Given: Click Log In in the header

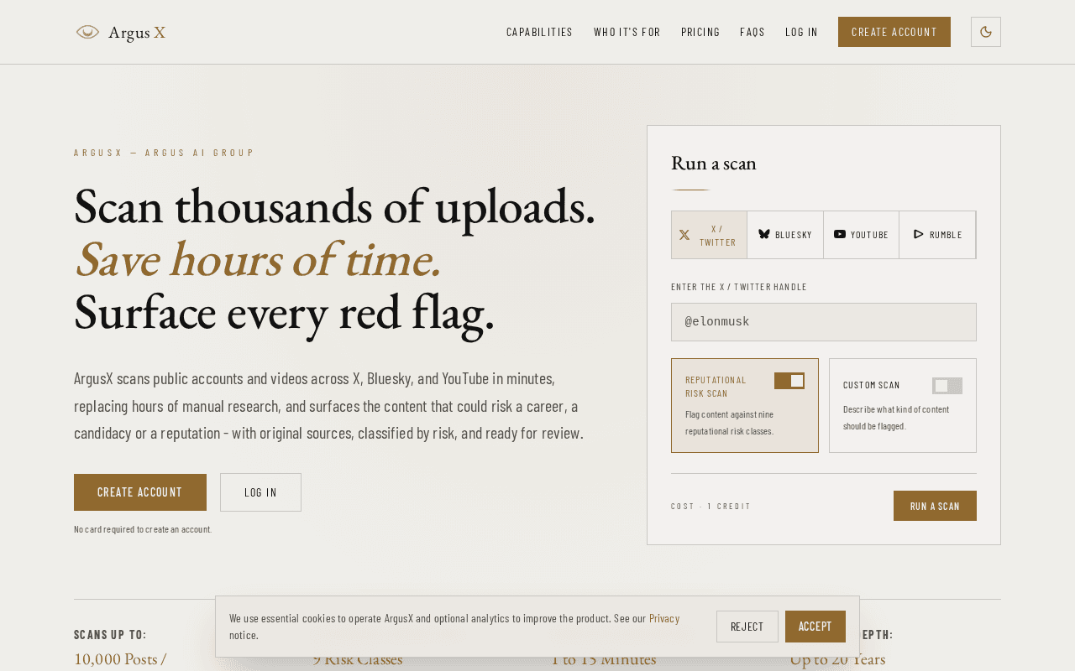Looking at the screenshot, I should pos(801,32).
